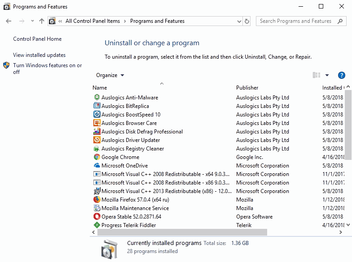Open View installed updates link

(x=40, y=55)
